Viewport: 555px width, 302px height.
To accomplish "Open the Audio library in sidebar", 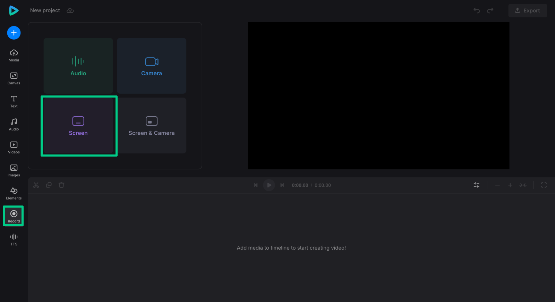I will [x=14, y=124].
